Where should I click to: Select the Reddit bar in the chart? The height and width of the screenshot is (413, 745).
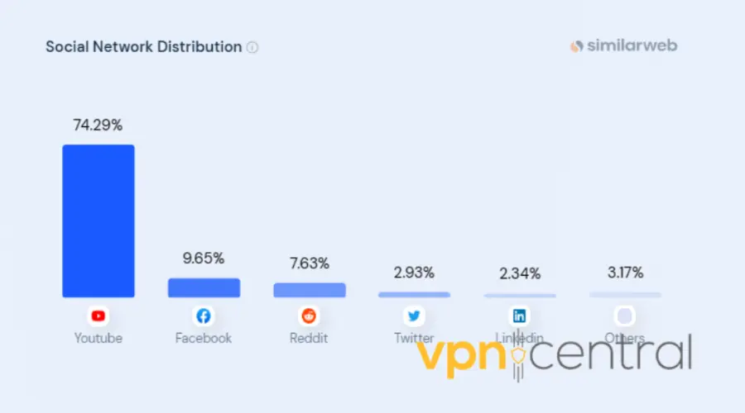[310, 290]
